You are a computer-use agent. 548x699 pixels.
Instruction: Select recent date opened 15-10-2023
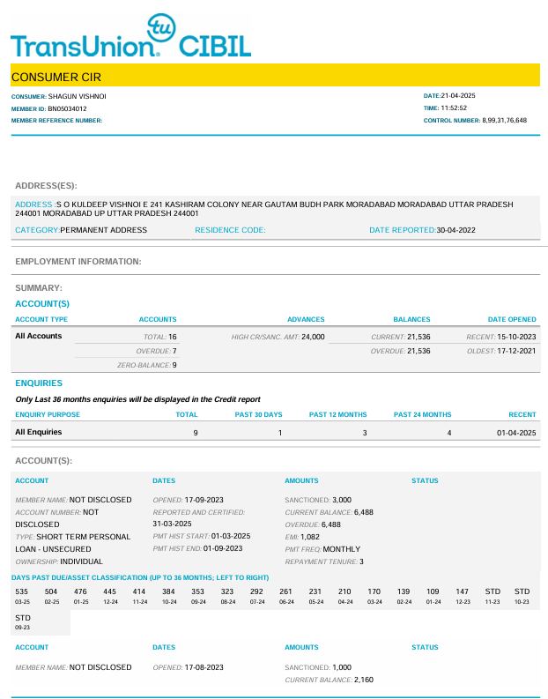pos(516,337)
